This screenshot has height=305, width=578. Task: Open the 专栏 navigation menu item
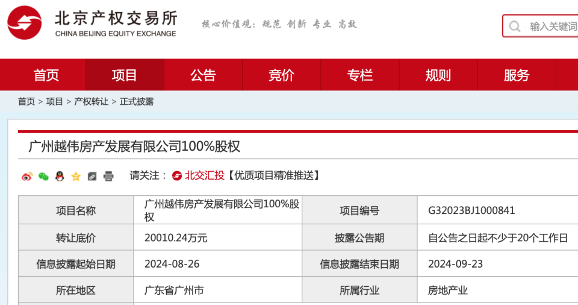pos(360,75)
